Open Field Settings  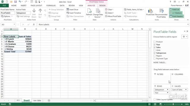(x=23, y=16)
